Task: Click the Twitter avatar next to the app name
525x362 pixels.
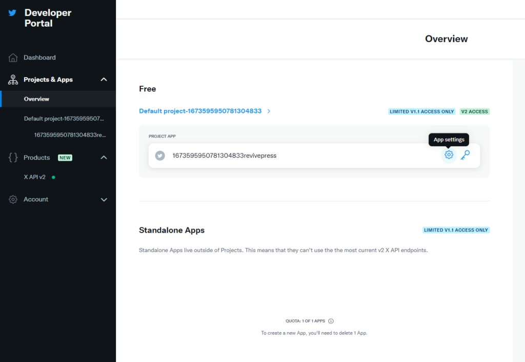Action: point(159,155)
